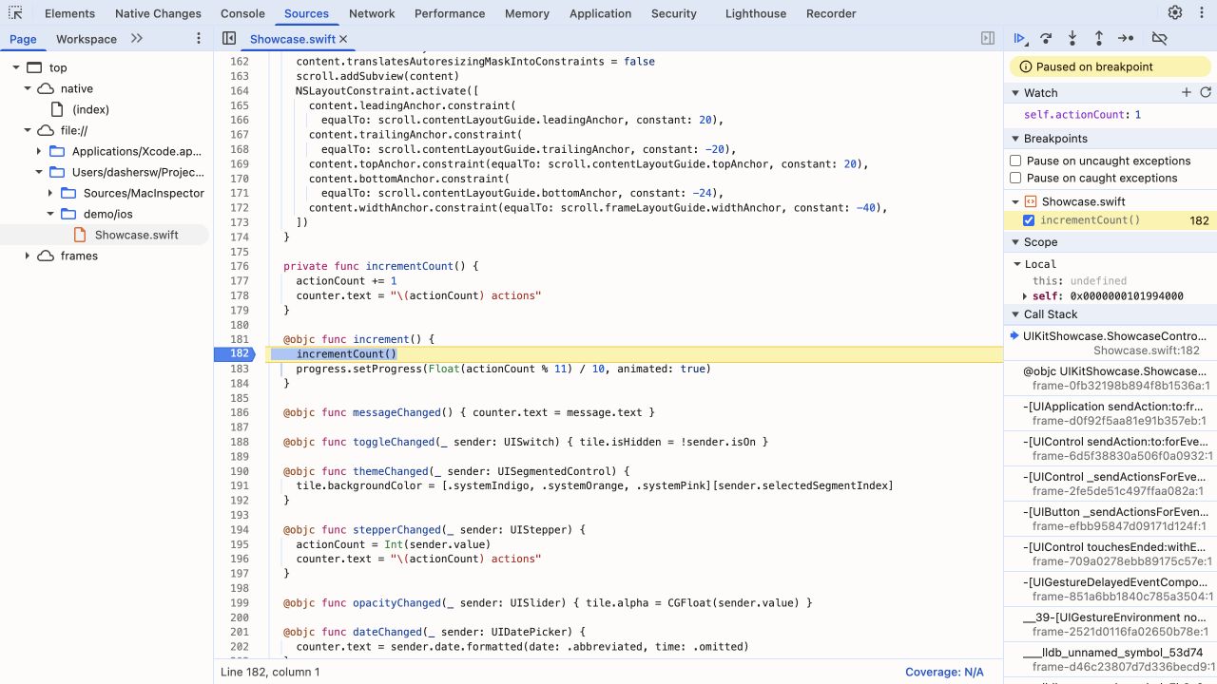
Task: Open DevTools settings gear
Action: coord(1175,13)
